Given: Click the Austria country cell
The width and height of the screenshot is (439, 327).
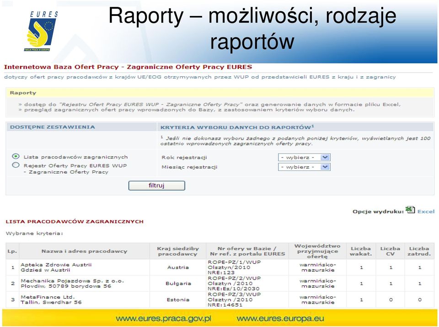Looking at the screenshot, I should [x=178, y=268].
